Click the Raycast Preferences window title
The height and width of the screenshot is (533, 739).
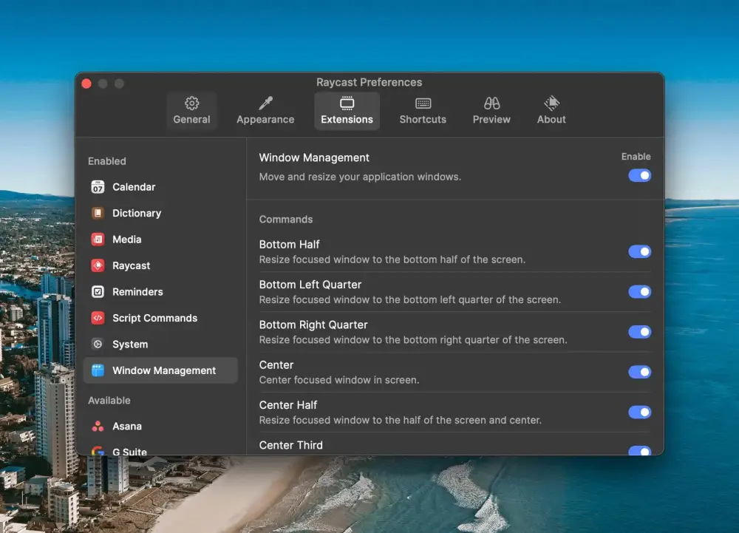point(369,83)
